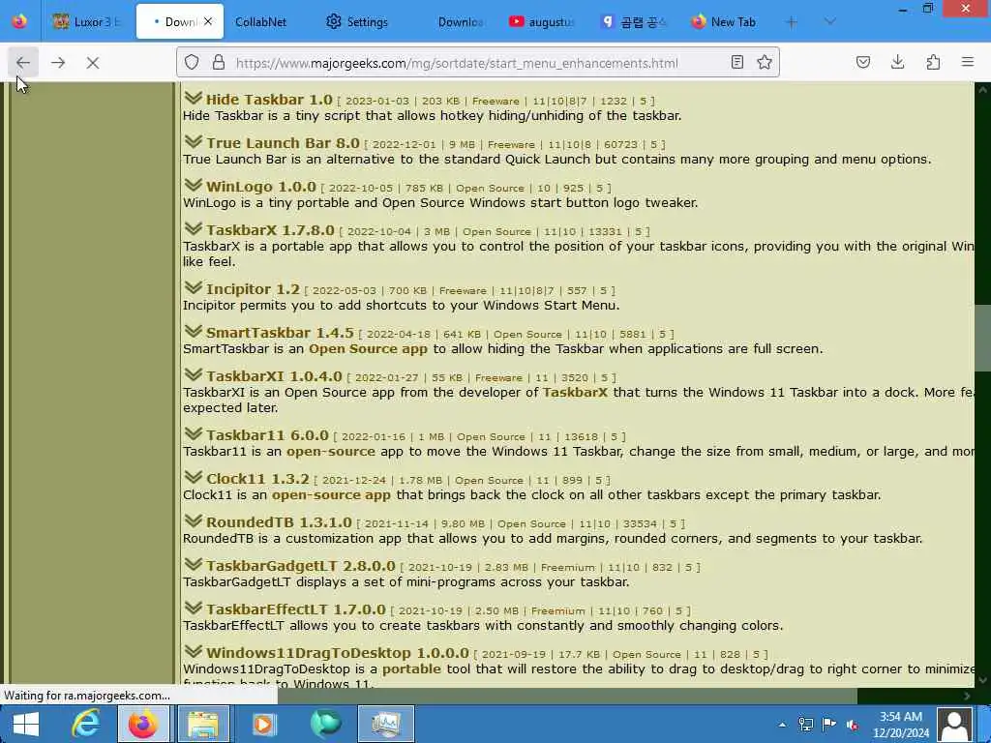This screenshot has width=991, height=743.
Task: Open the Firefox downloads panel
Action: tap(897, 62)
